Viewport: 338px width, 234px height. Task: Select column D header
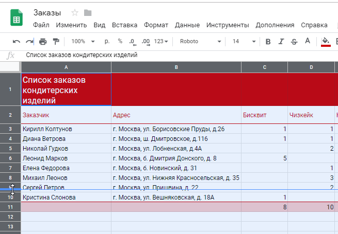click(311, 67)
